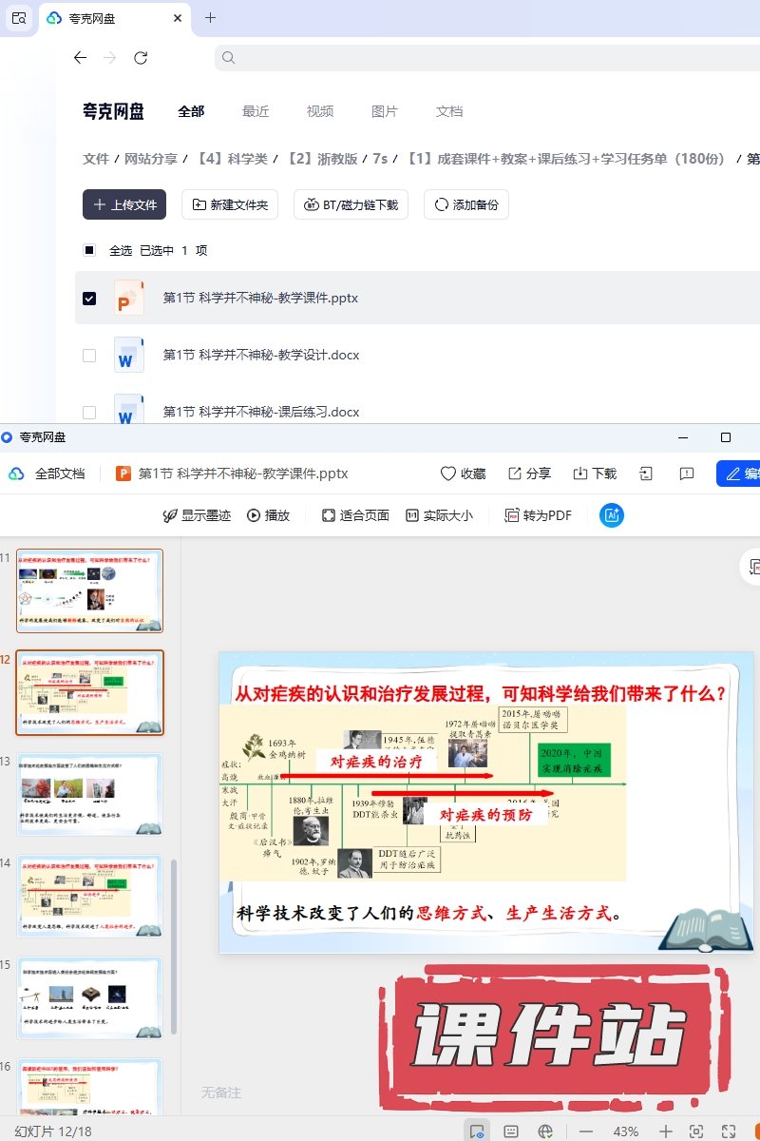Viewport: 760px width, 1141px height.
Task: Open the 视频 tab
Action: click(x=320, y=111)
